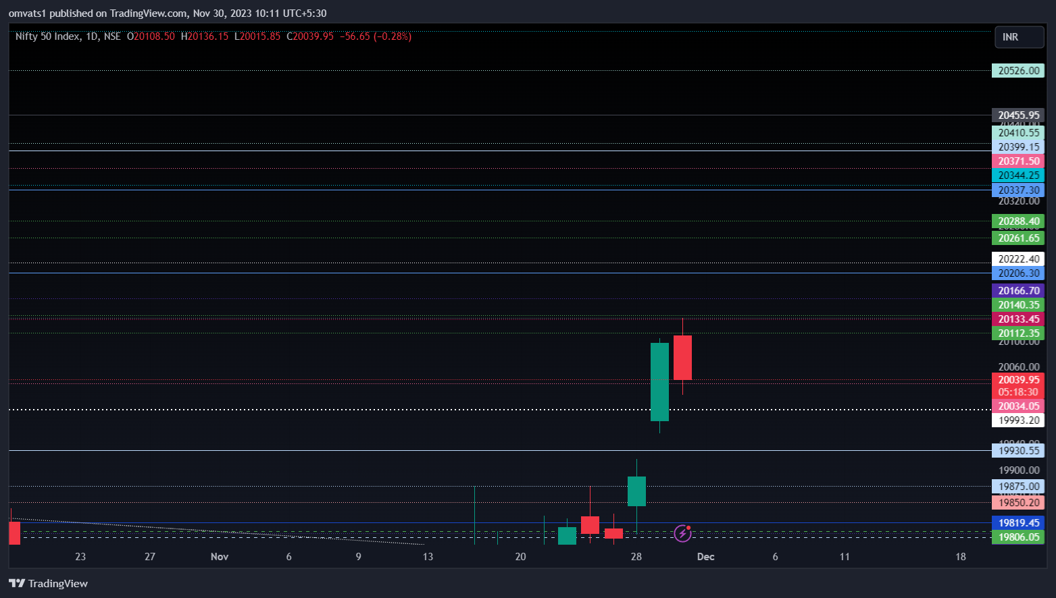Viewport: 1056px width, 598px height.
Task: Click the large green candle near 28
Action: coord(659,382)
